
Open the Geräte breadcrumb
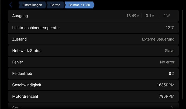pos(55,5)
